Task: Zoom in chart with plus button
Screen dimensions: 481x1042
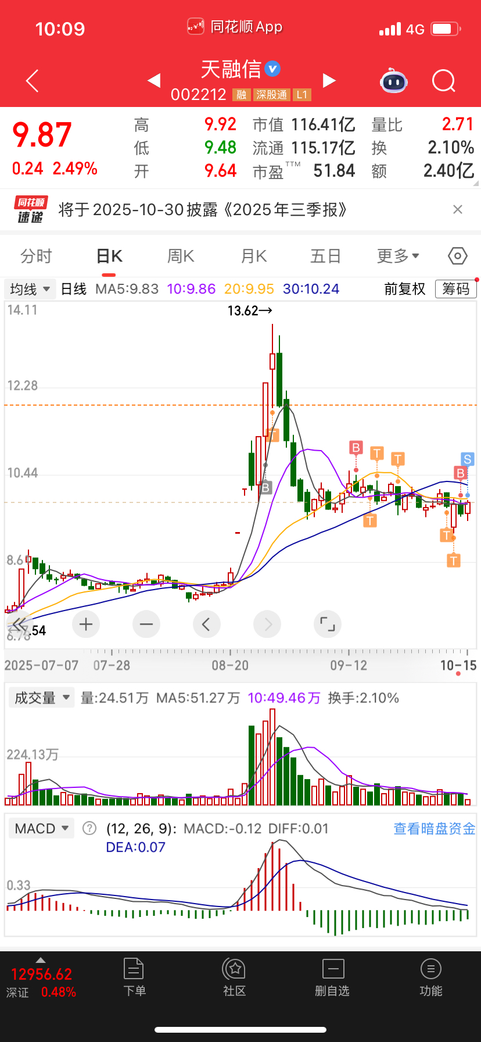Action: pyautogui.click(x=86, y=625)
